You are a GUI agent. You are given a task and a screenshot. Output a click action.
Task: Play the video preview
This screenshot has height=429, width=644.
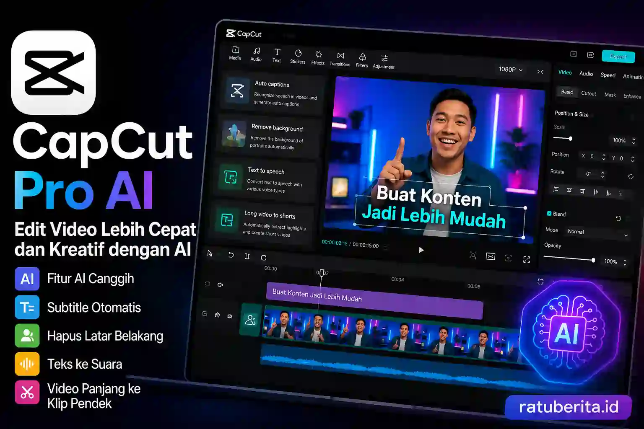(421, 250)
